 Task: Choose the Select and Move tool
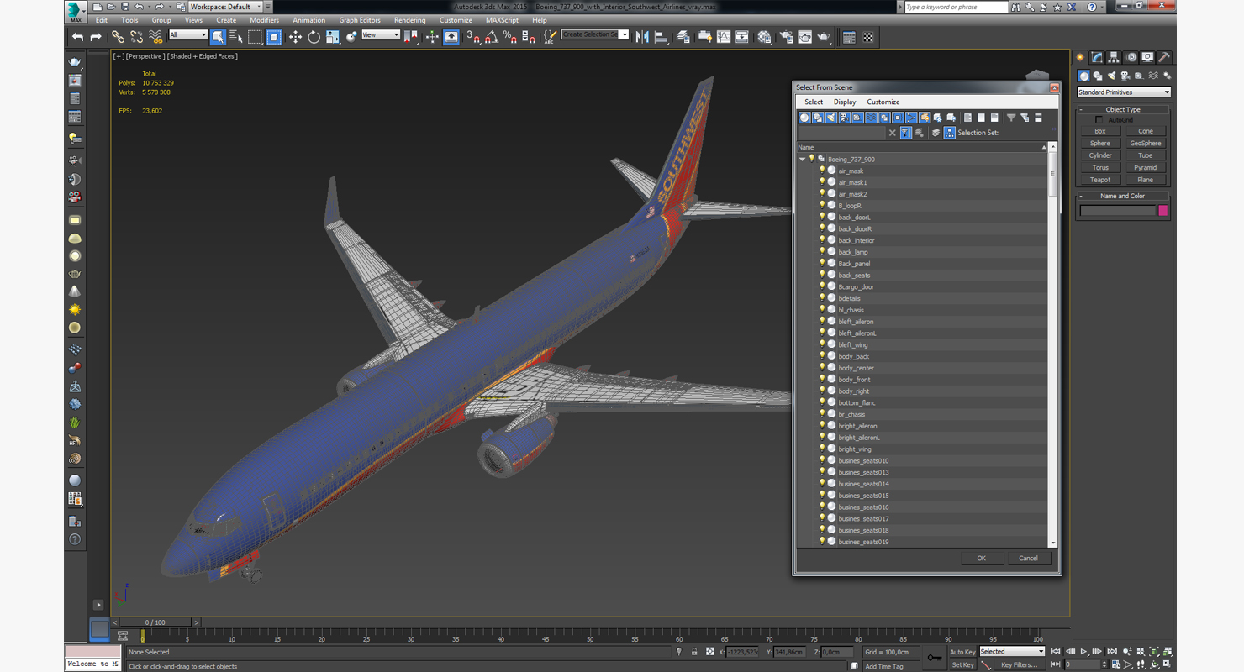(295, 37)
